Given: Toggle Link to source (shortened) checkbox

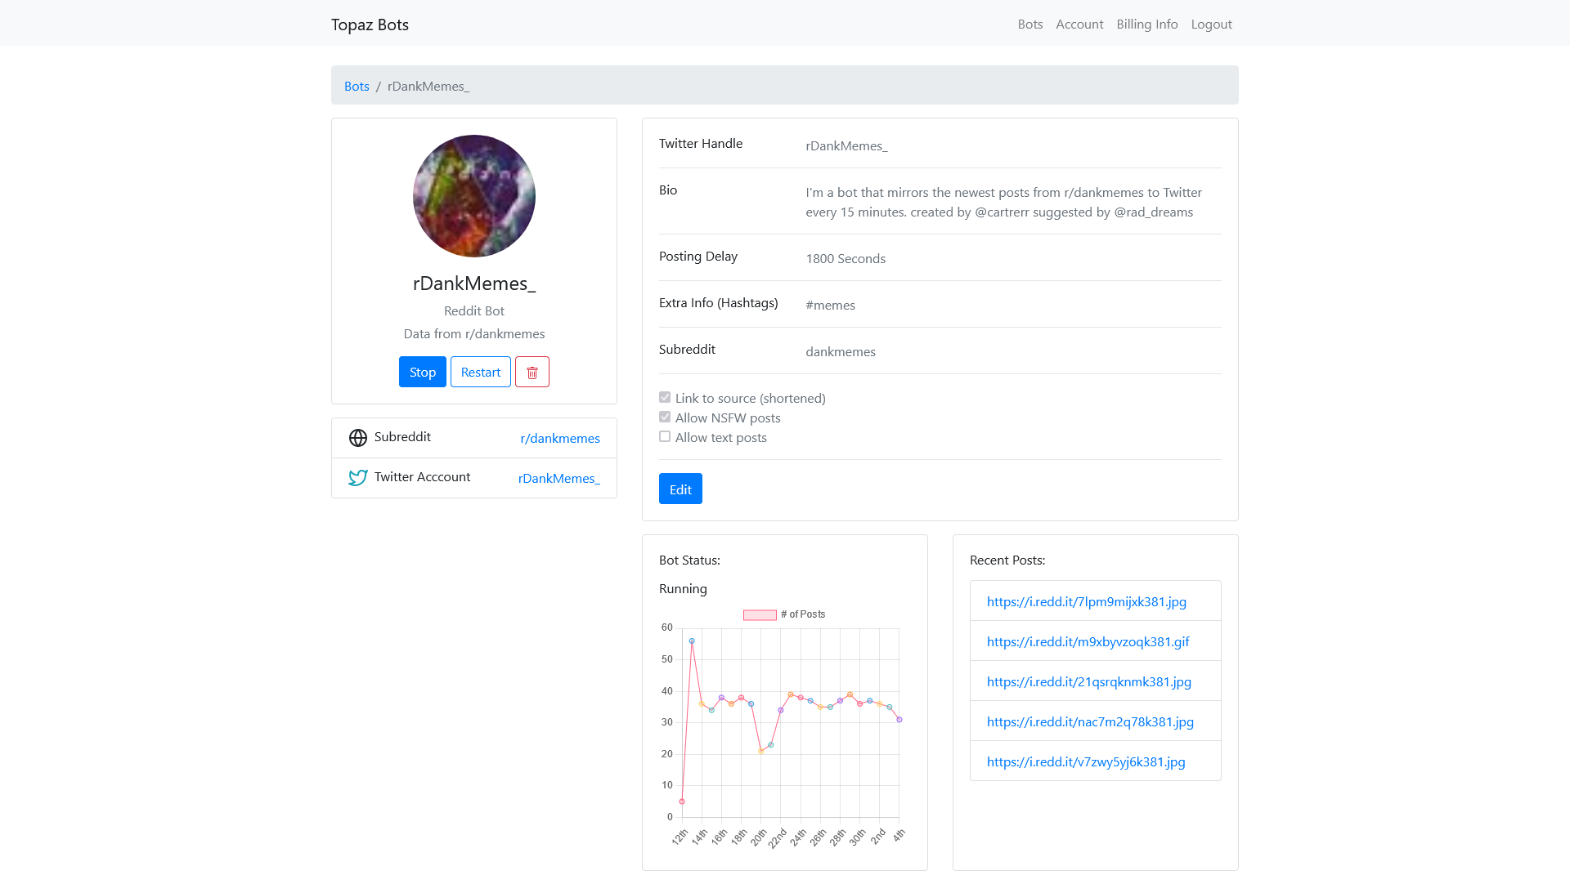Looking at the screenshot, I should 665,398.
